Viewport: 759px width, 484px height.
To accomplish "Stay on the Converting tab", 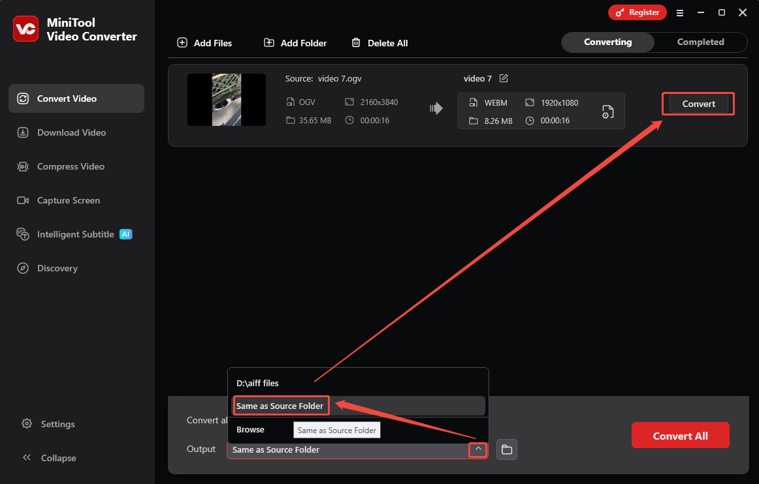I will (607, 42).
